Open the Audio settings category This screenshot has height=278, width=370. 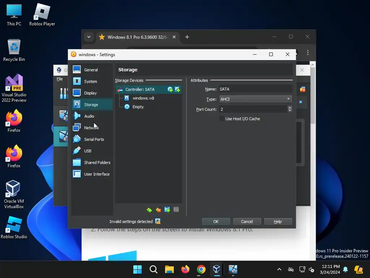coord(92,116)
